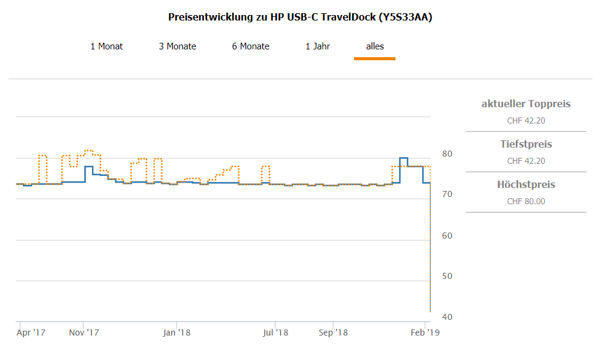Click the Feb '19 x-axis label
593x353 pixels.
(x=426, y=333)
